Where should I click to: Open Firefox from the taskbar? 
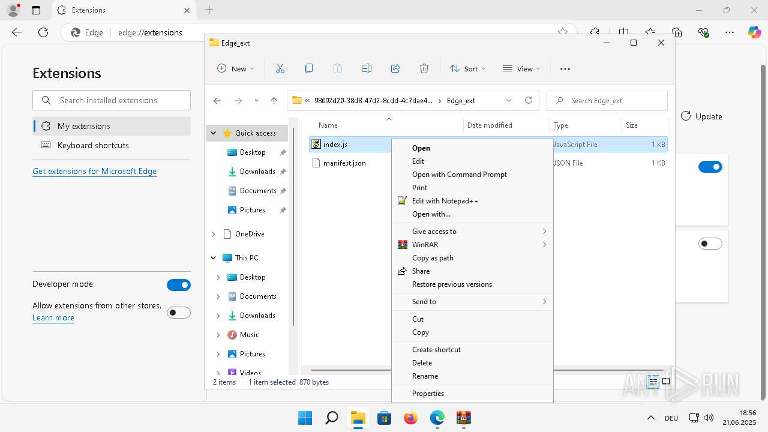(x=411, y=418)
